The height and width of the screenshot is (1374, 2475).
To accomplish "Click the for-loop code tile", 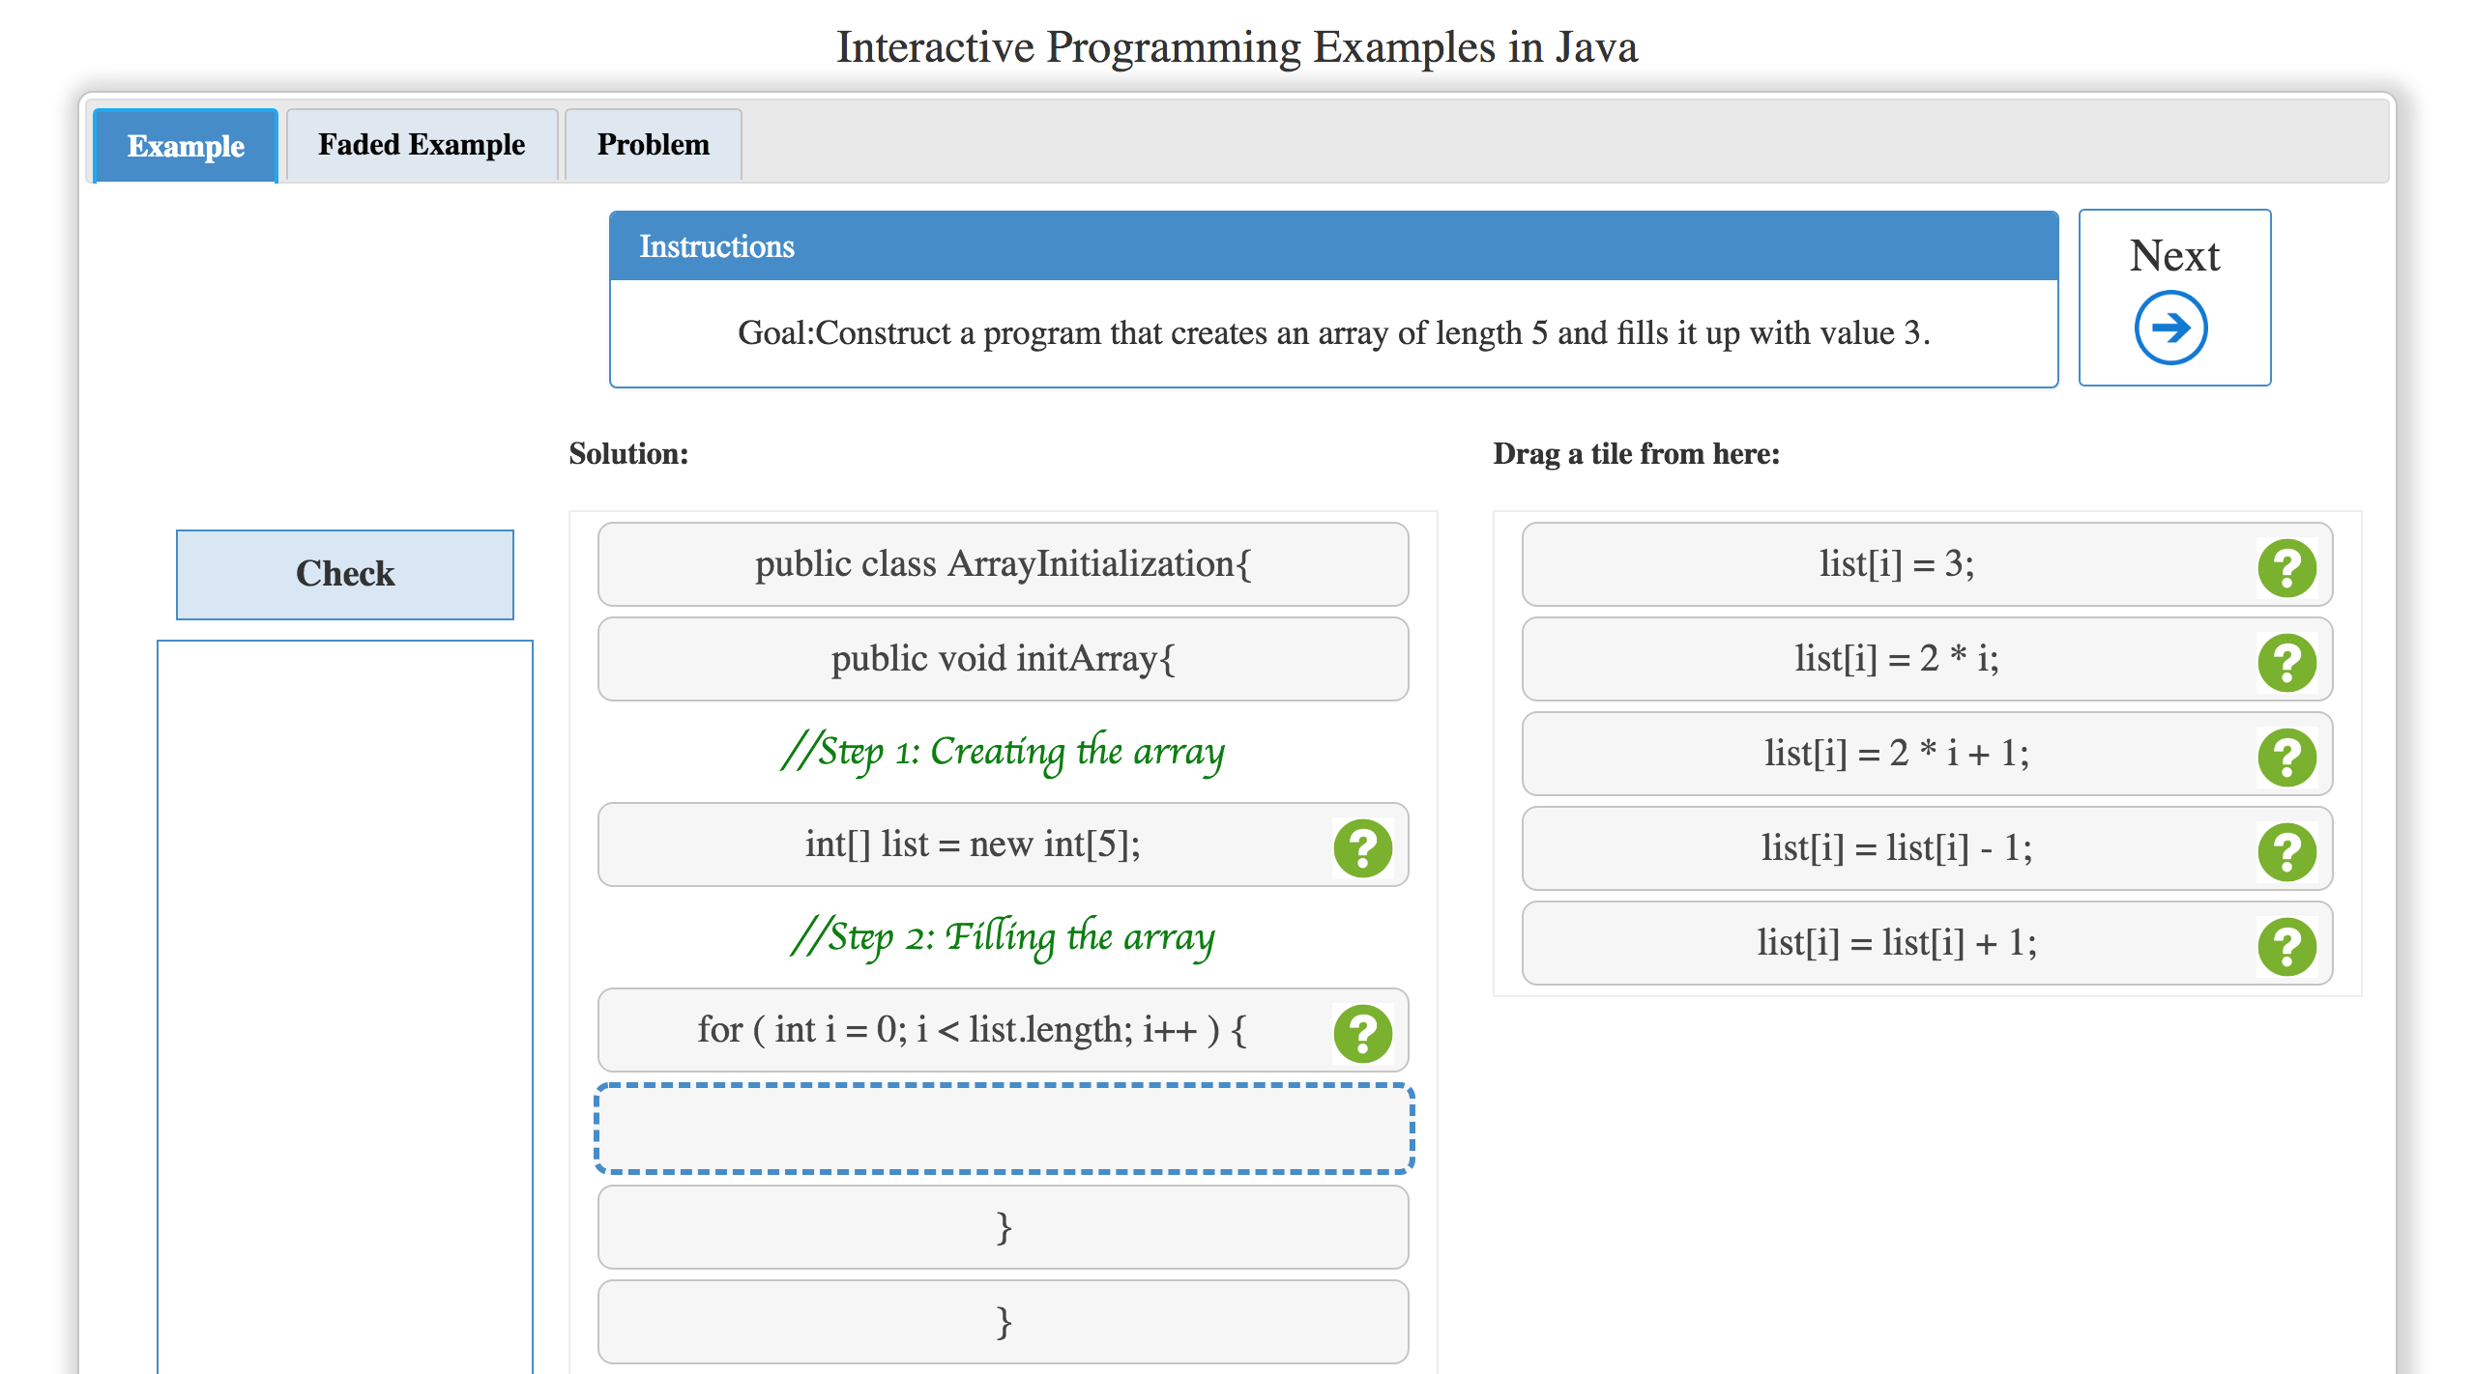I will pos(1004,1030).
